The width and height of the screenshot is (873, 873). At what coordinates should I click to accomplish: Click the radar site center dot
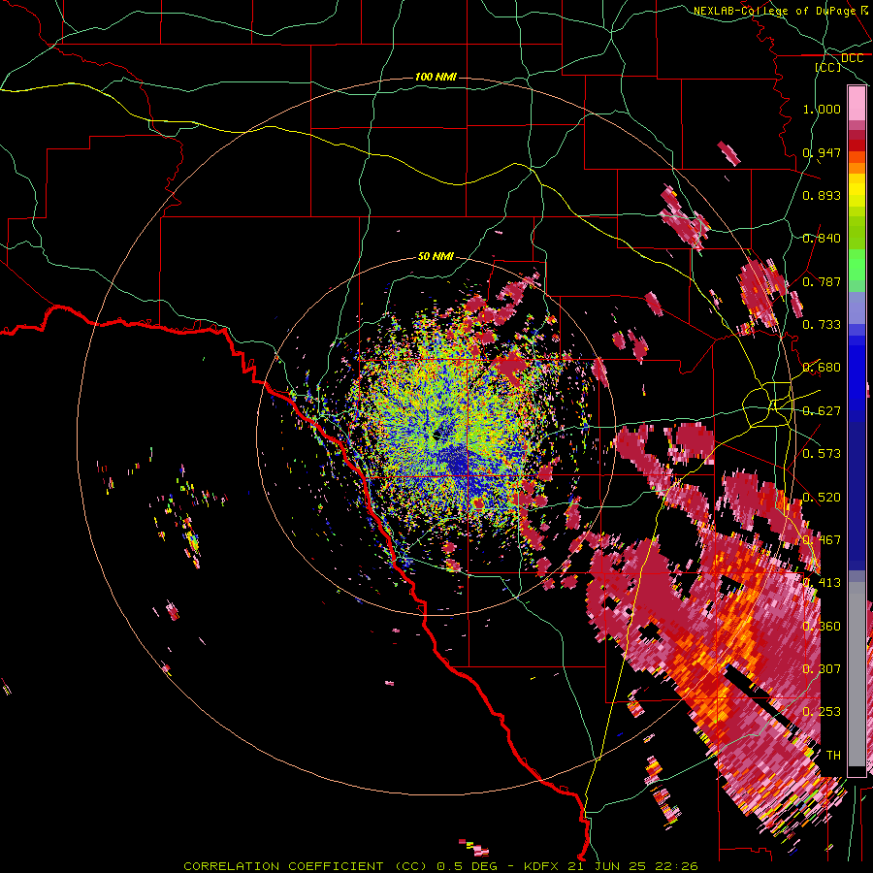pyautogui.click(x=436, y=436)
